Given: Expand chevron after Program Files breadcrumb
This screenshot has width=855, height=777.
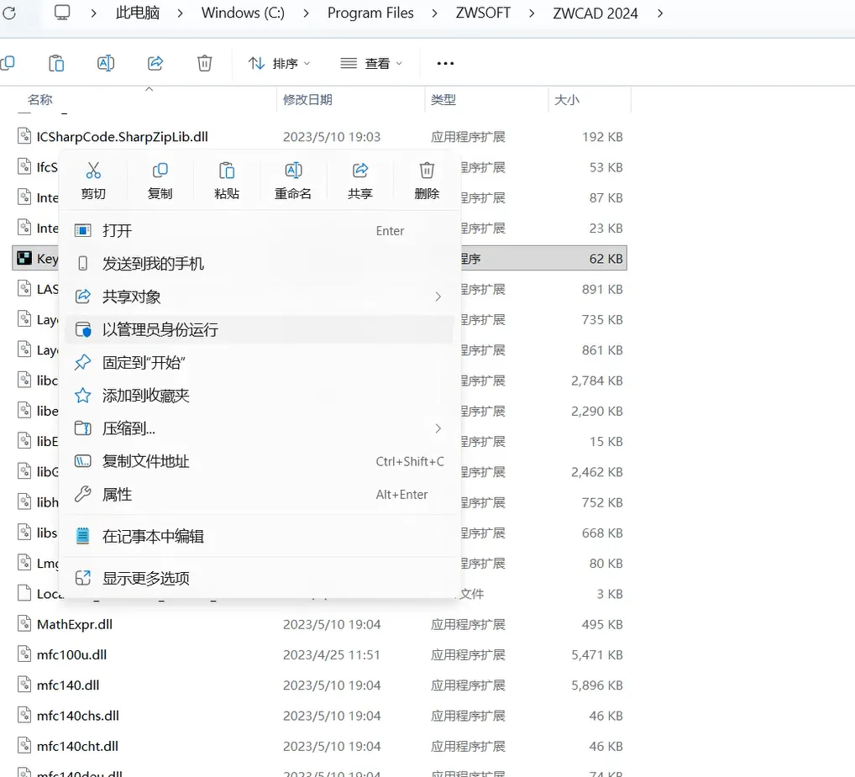Looking at the screenshot, I should click(434, 13).
